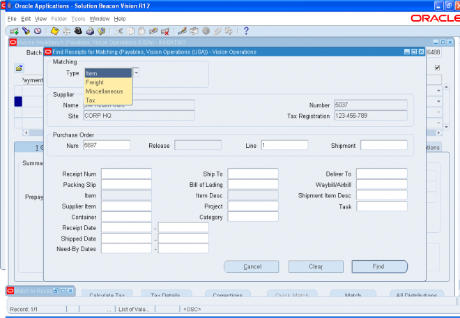Choose Freight from the Type list

(x=108, y=82)
